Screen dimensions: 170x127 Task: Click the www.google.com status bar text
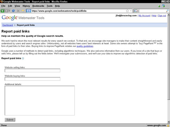(x=157, y=125)
